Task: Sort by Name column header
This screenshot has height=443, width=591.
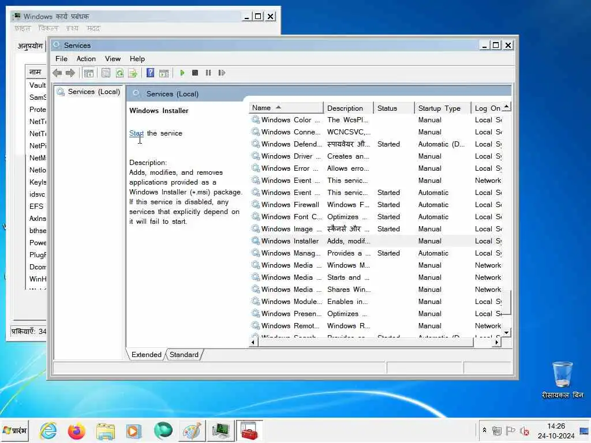Action: click(286, 108)
